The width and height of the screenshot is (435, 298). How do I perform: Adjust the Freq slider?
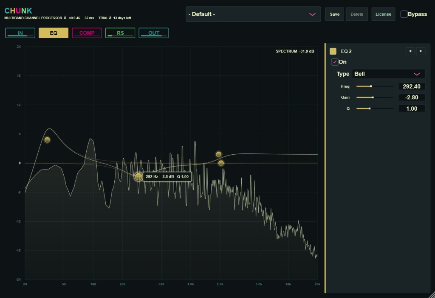click(x=375, y=86)
